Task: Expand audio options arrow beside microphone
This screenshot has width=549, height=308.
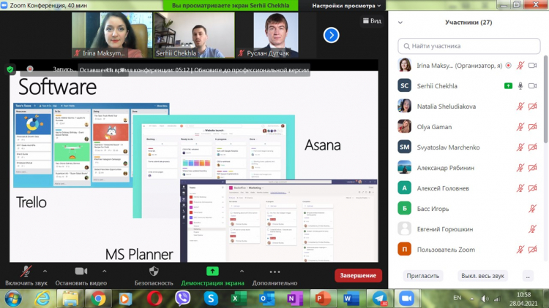Action: (x=45, y=267)
